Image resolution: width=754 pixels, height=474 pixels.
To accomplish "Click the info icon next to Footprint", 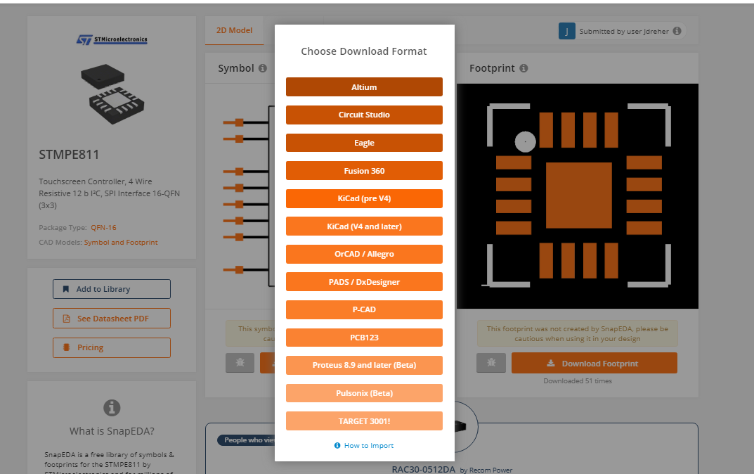I will [524, 68].
